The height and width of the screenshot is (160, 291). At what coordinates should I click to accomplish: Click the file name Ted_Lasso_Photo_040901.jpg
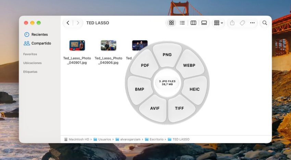tap(77, 60)
